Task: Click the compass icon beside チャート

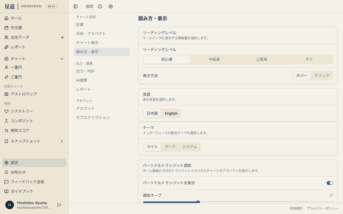Action: coord(6,59)
